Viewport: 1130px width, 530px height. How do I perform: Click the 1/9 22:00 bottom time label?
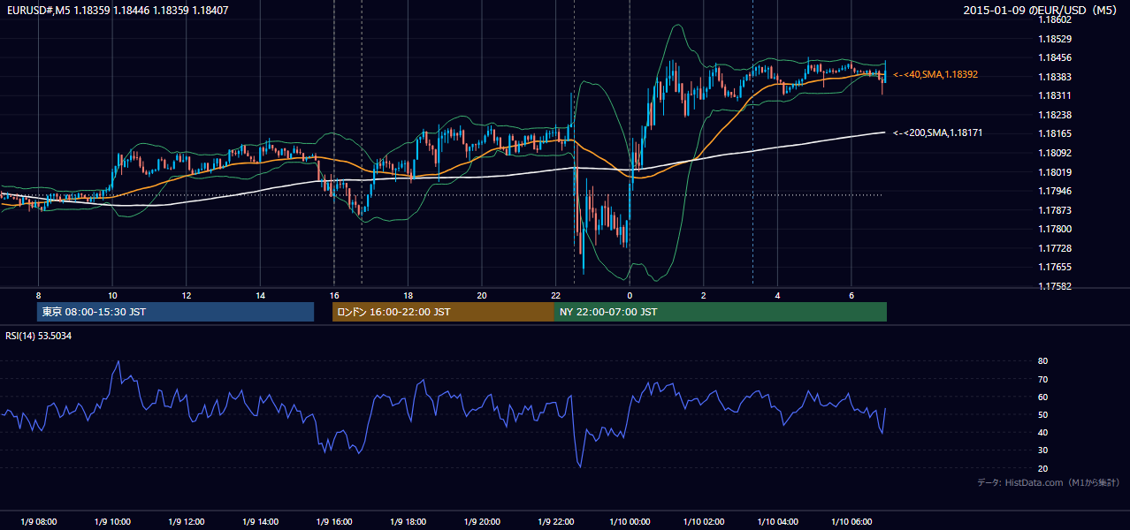555,522
